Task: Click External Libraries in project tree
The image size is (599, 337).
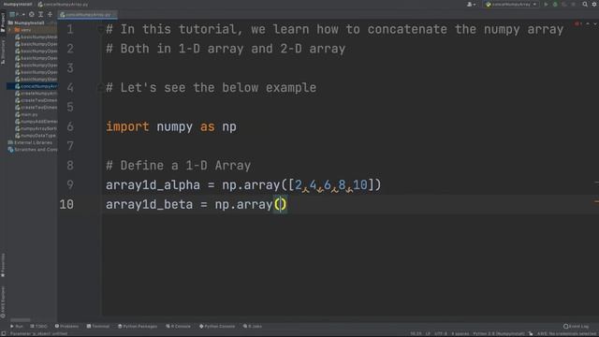Action: [x=30, y=142]
